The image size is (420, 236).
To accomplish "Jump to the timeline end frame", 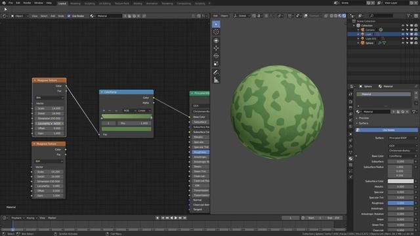I will click(x=185, y=218).
